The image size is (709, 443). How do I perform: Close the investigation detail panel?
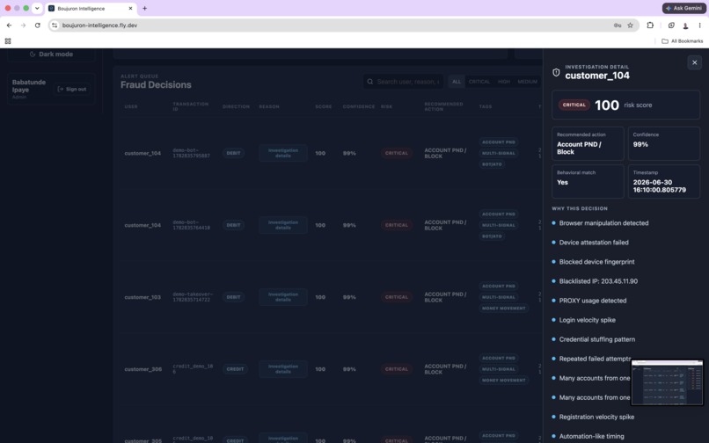click(695, 62)
